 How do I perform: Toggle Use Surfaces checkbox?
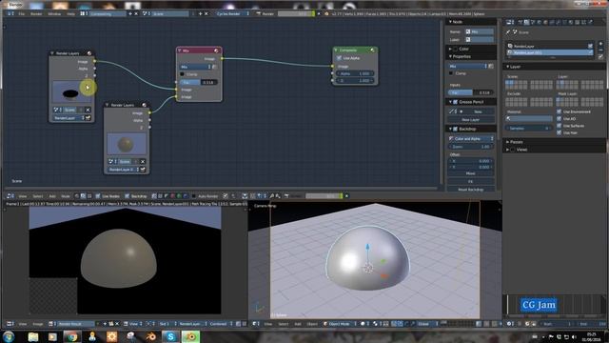(560, 126)
